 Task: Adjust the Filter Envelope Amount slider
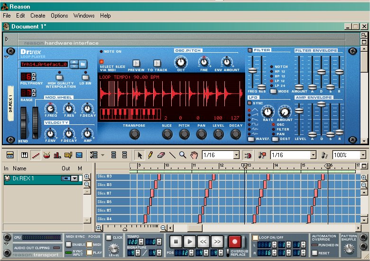pyautogui.click(x=299, y=87)
